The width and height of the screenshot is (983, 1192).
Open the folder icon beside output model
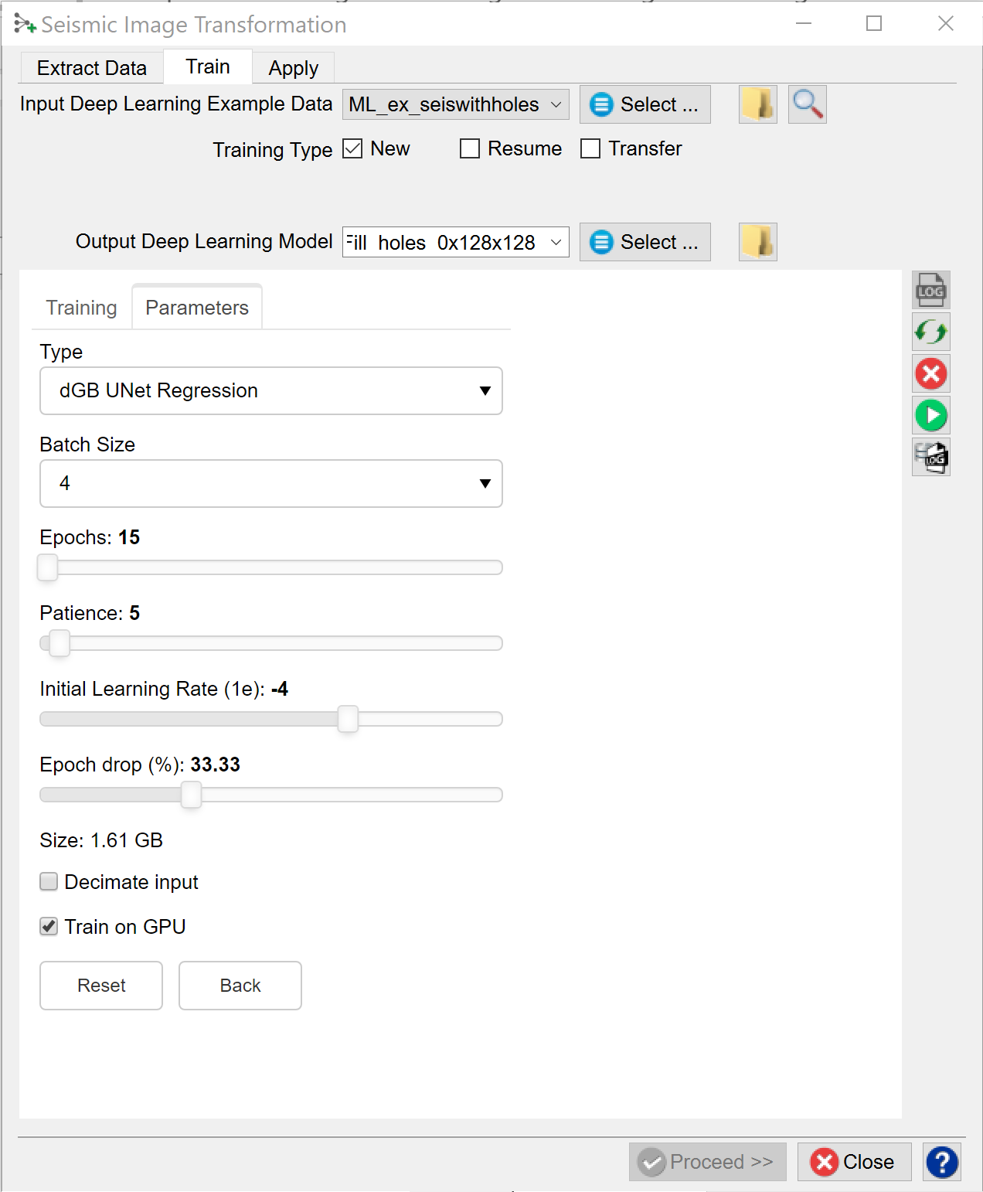click(757, 242)
